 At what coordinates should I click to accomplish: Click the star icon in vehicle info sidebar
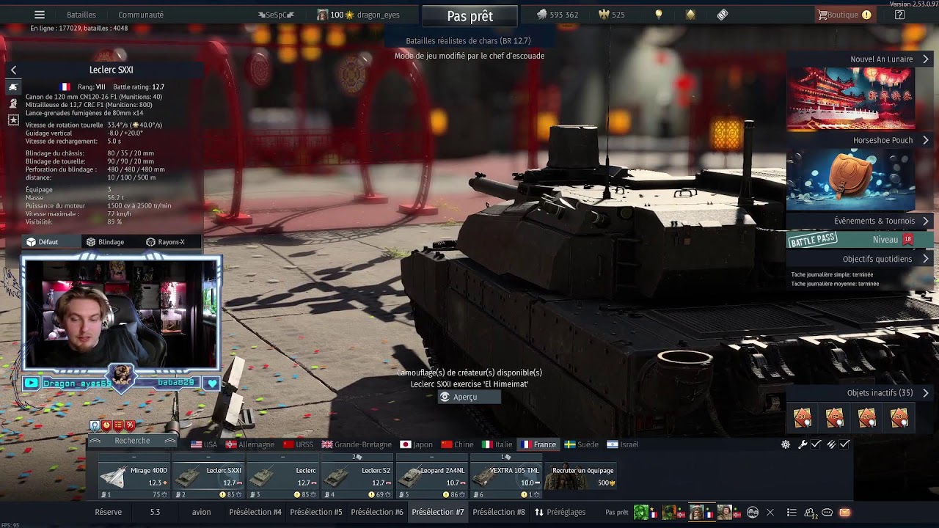coord(13,120)
